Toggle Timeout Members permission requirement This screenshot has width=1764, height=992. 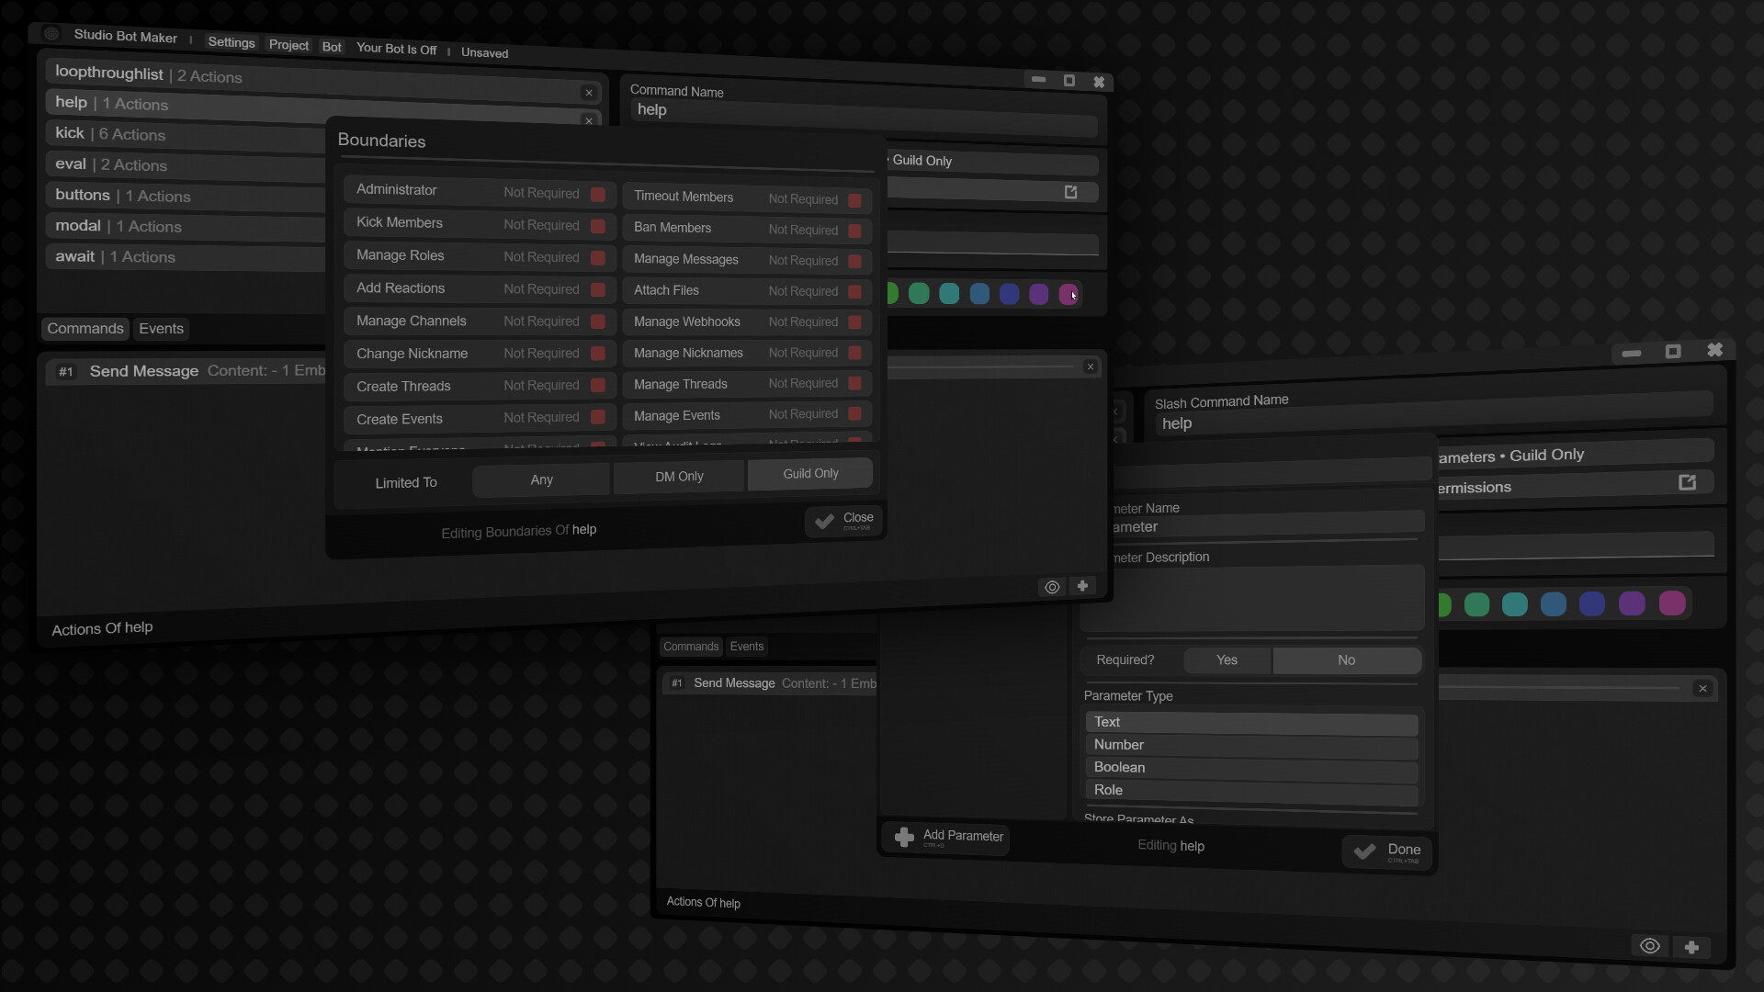click(854, 200)
